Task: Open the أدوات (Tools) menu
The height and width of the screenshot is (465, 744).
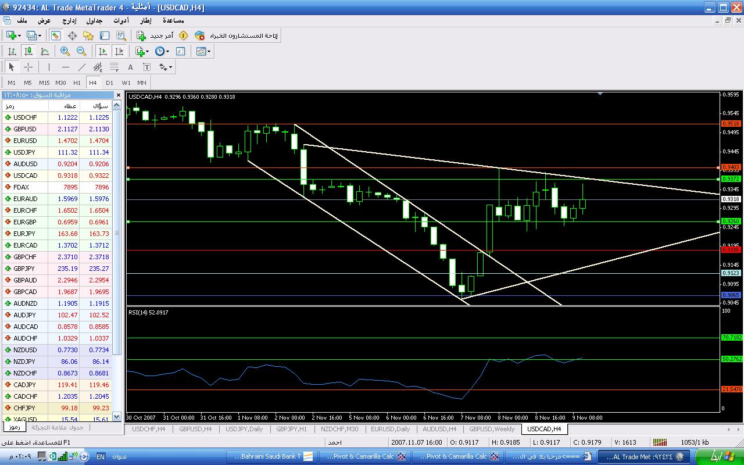Action: 121,20
